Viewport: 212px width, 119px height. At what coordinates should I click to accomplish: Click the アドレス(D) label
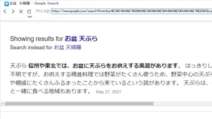[42, 11]
